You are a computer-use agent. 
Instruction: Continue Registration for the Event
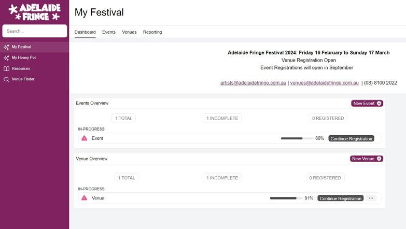click(351, 138)
